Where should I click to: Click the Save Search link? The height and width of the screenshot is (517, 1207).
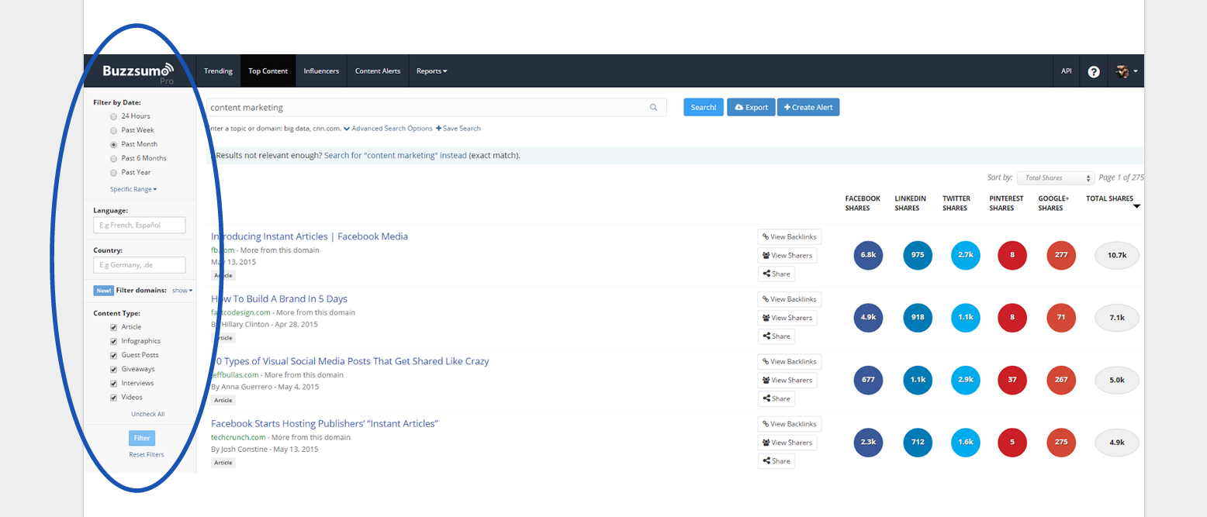click(458, 129)
